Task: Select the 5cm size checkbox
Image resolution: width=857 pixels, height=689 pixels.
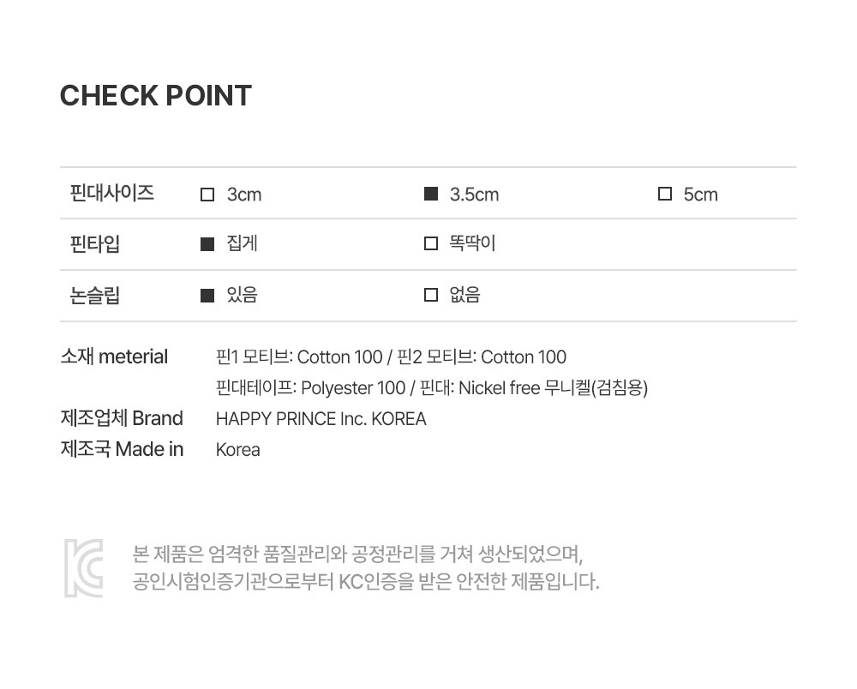Action: point(664,195)
